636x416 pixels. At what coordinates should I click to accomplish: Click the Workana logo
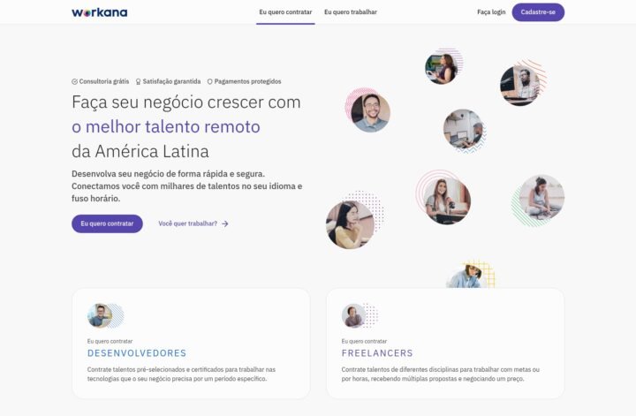(99, 12)
